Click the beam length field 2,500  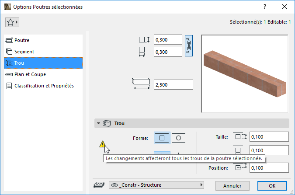click(x=174, y=85)
